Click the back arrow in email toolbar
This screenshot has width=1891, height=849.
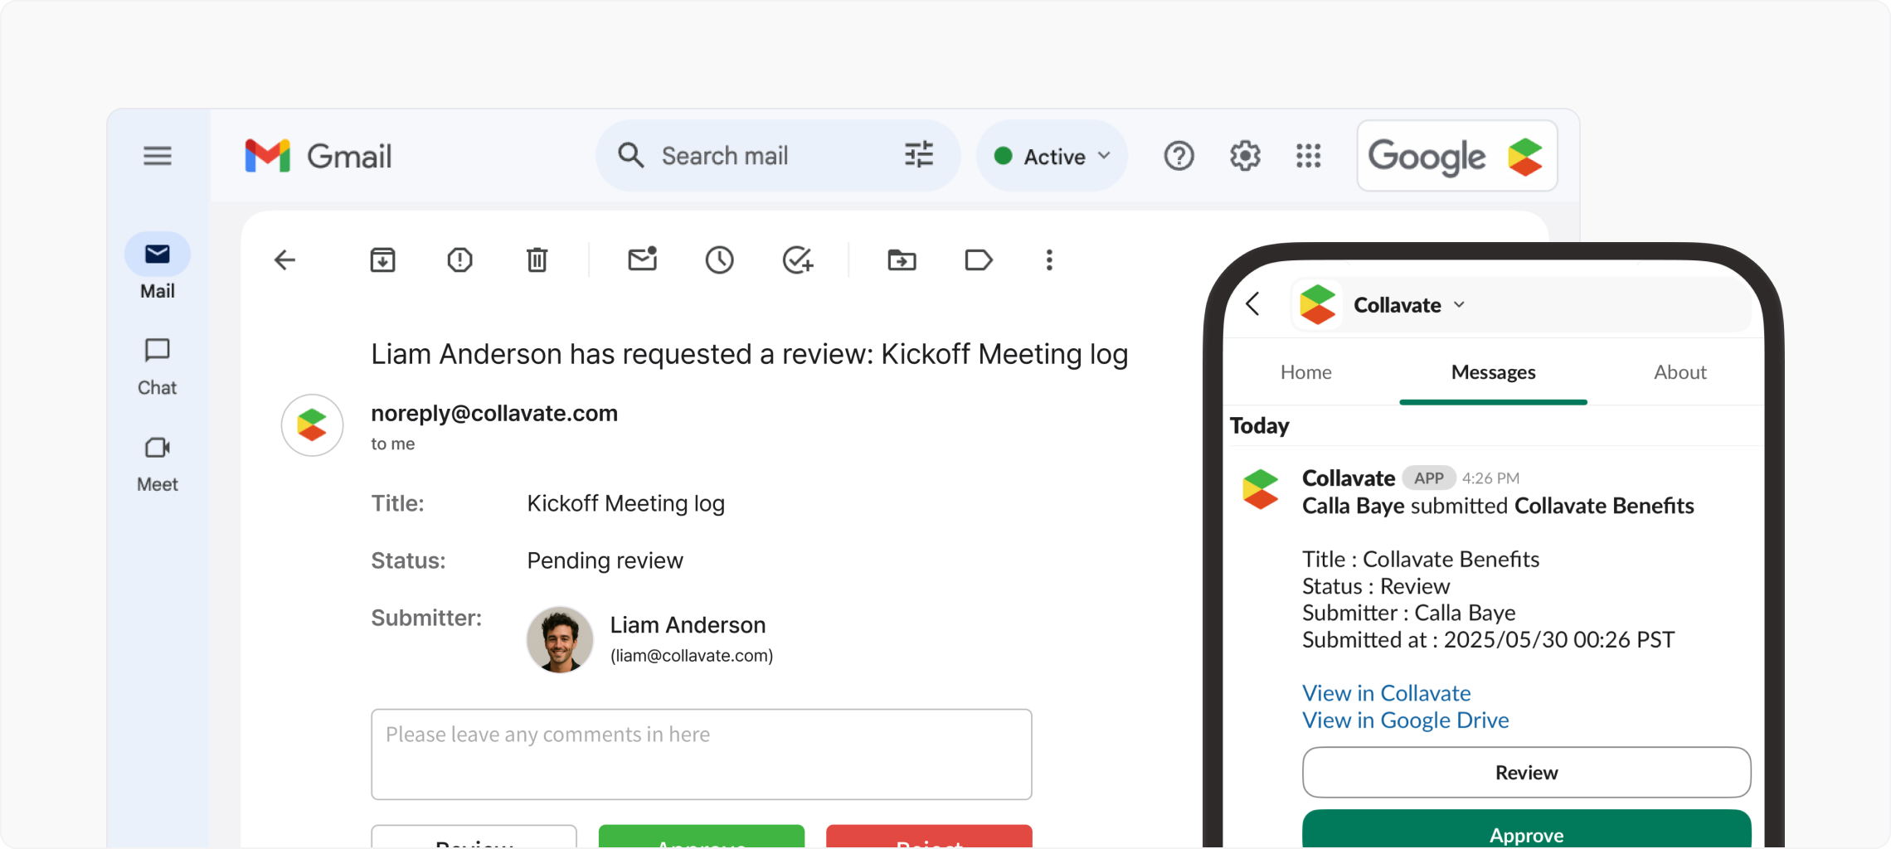click(x=284, y=260)
